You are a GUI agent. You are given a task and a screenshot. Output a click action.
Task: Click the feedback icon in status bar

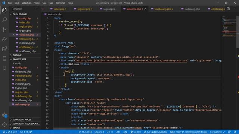229,132
